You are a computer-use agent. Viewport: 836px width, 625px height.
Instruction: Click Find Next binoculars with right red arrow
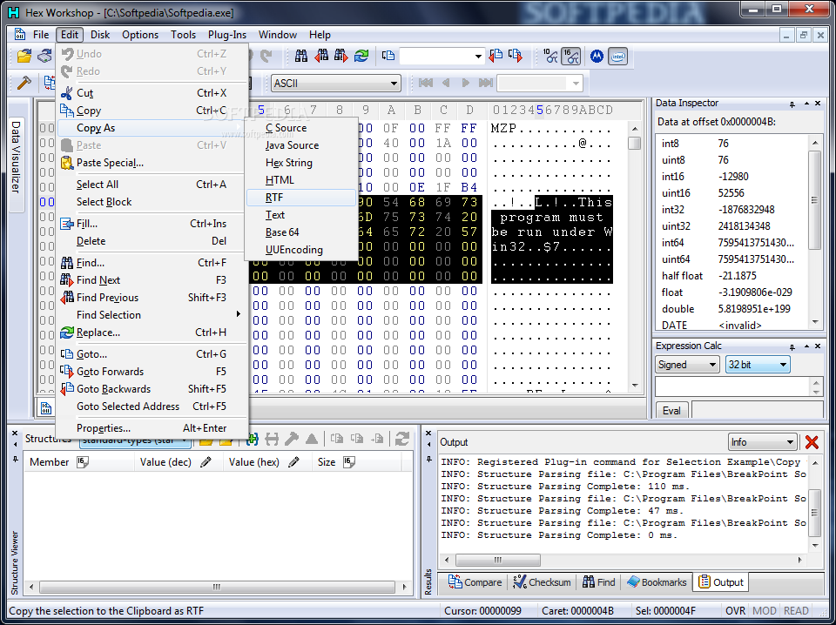tap(340, 56)
